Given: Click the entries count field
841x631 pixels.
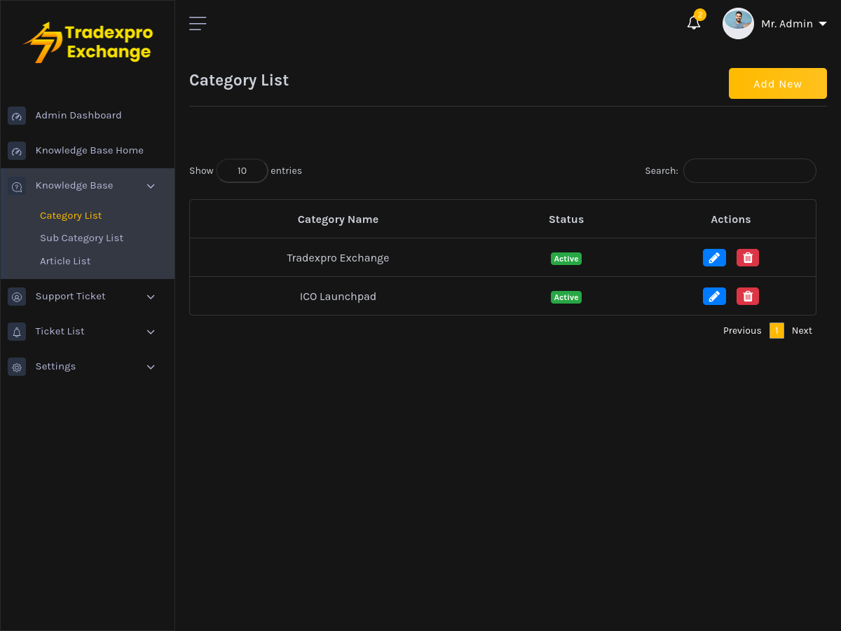Looking at the screenshot, I should 242,171.
